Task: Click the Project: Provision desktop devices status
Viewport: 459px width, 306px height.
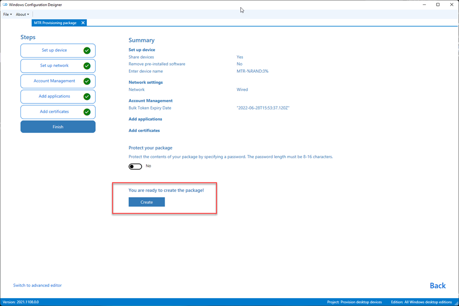Action: (x=355, y=302)
